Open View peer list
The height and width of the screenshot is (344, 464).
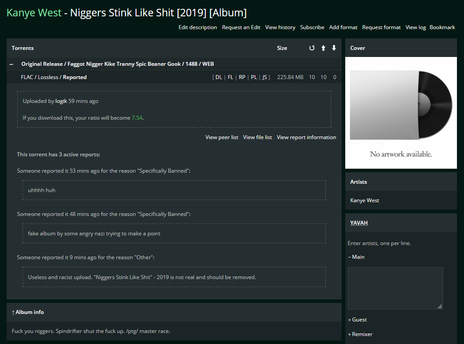pyautogui.click(x=222, y=137)
